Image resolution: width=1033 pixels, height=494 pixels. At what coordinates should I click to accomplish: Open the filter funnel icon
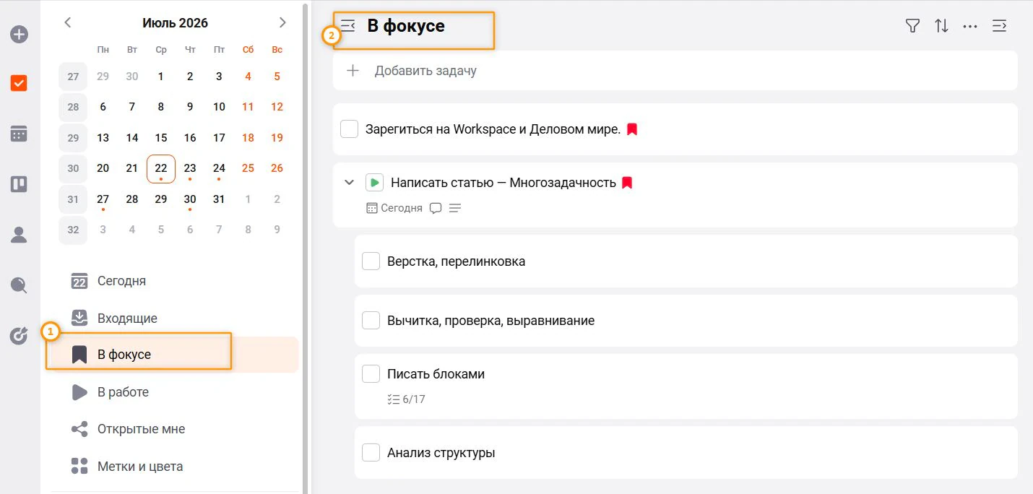912,26
